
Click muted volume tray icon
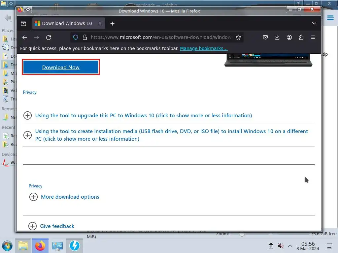[281, 246]
